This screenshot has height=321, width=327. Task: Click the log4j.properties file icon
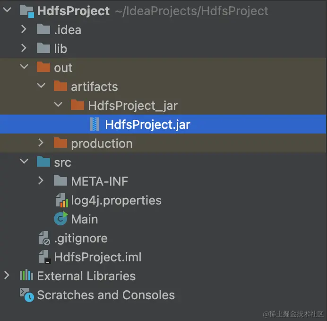(60, 200)
